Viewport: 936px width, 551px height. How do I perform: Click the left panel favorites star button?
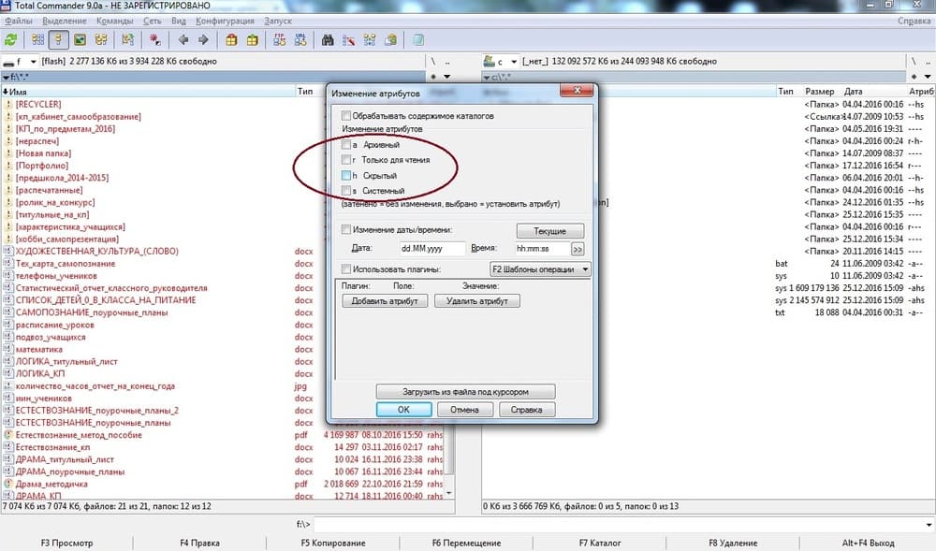[x=434, y=77]
